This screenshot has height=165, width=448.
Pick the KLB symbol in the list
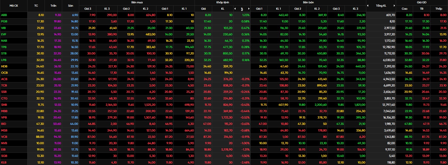(4, 162)
